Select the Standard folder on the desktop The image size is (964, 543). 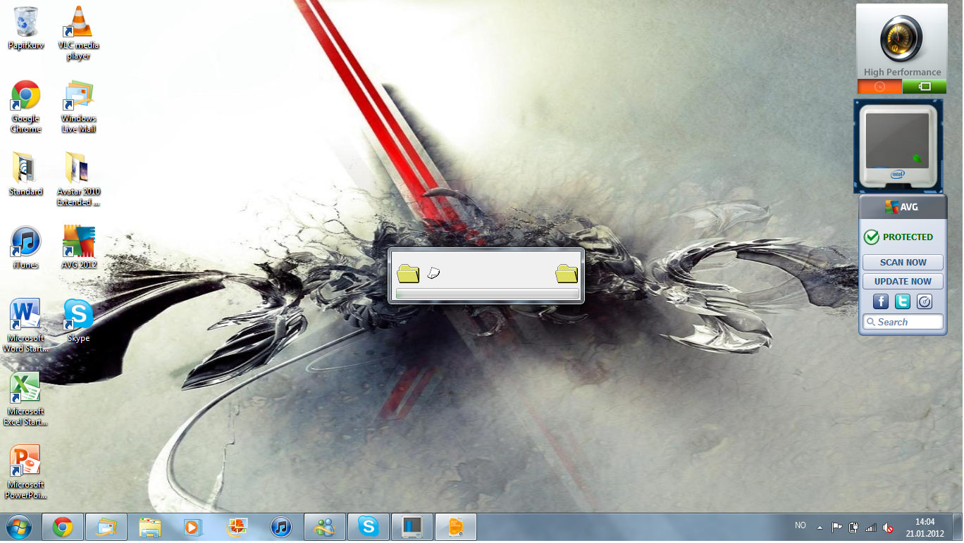coord(26,174)
